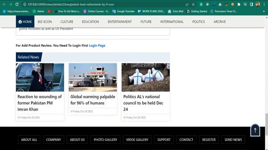The height and width of the screenshot is (150, 268).
Task: Open the REGISTER footer button
Action: 209,140
